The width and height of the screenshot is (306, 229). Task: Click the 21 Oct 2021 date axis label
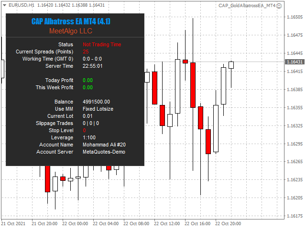[x=13, y=224]
